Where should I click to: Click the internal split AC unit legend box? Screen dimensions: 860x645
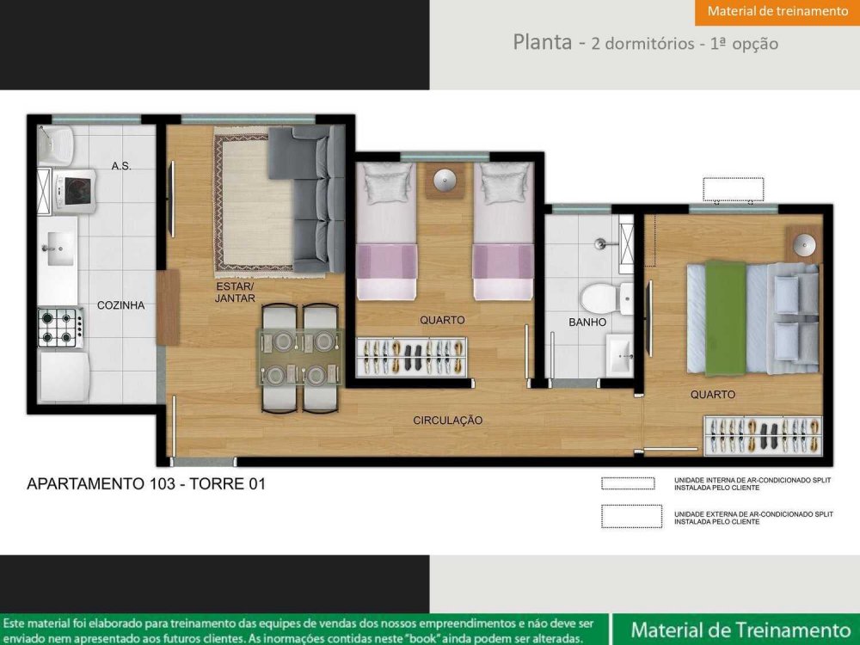click(x=628, y=483)
